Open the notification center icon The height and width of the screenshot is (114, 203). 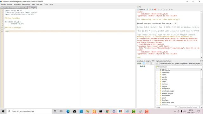click(x=199, y=111)
